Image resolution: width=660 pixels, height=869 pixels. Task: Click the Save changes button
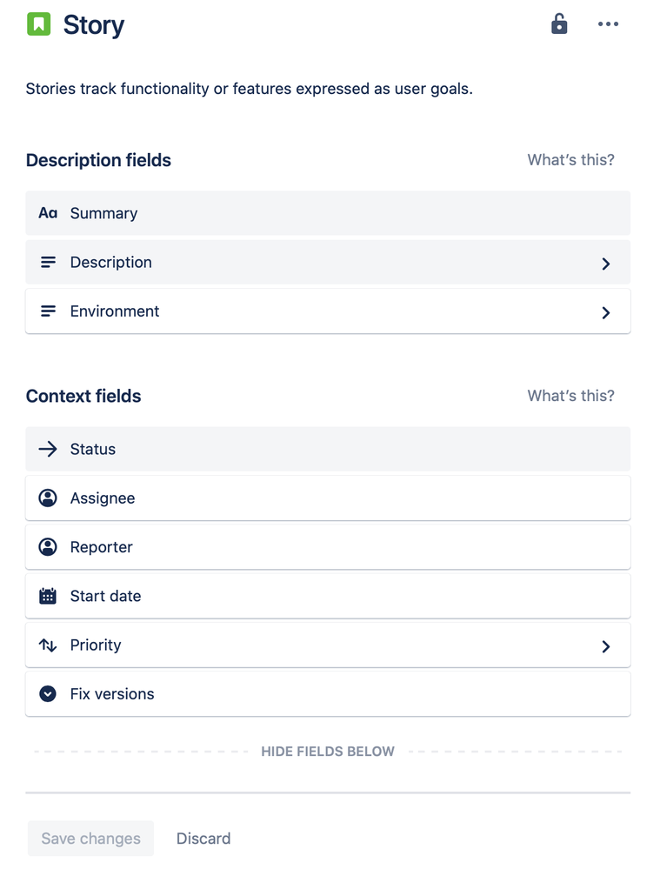pos(91,839)
